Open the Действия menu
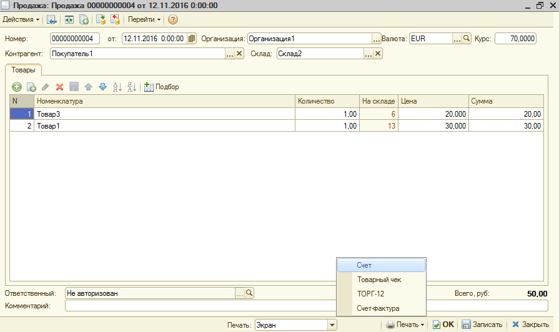This screenshot has width=559, height=332. click(x=21, y=19)
